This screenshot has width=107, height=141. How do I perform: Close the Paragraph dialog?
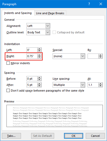pyautogui.click(x=101, y=4)
